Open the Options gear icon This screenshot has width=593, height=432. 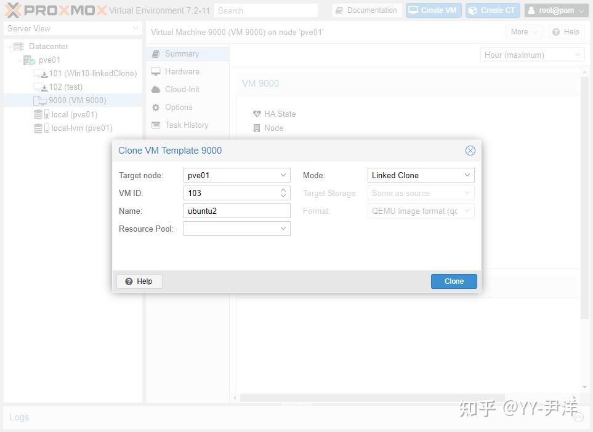tap(157, 107)
